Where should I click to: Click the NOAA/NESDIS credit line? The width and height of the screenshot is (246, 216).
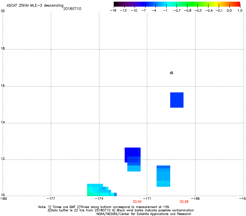(144, 214)
